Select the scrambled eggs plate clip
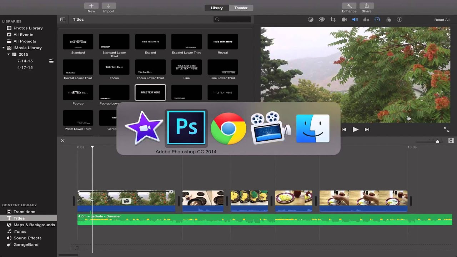The height and width of the screenshot is (257, 457). click(x=293, y=201)
